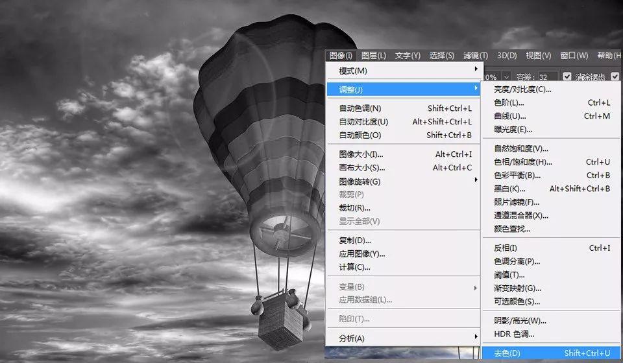Open the 选择(S) menu
The width and height of the screenshot is (623, 363).
441,56
